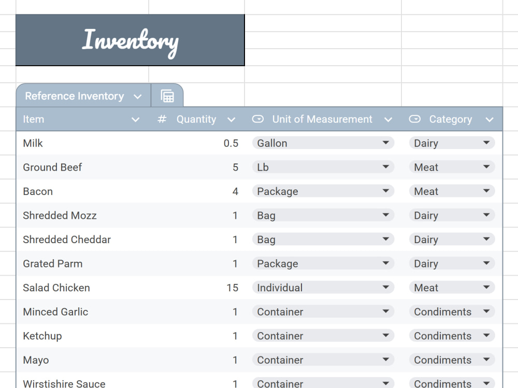This screenshot has width=518, height=388.
Task: Open the Container unit dropdown for Minced Garlic
Action: tap(323, 311)
